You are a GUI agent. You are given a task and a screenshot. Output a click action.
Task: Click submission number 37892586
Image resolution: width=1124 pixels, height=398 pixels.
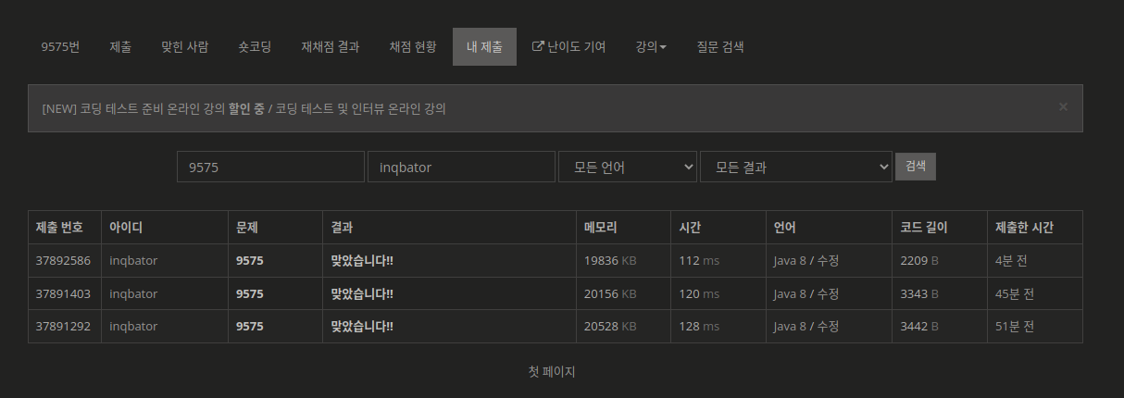tap(63, 261)
